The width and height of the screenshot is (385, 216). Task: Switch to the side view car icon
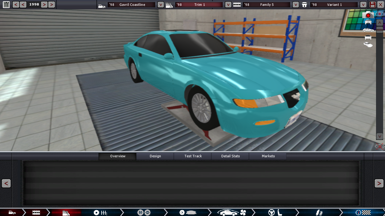coord(368,30)
